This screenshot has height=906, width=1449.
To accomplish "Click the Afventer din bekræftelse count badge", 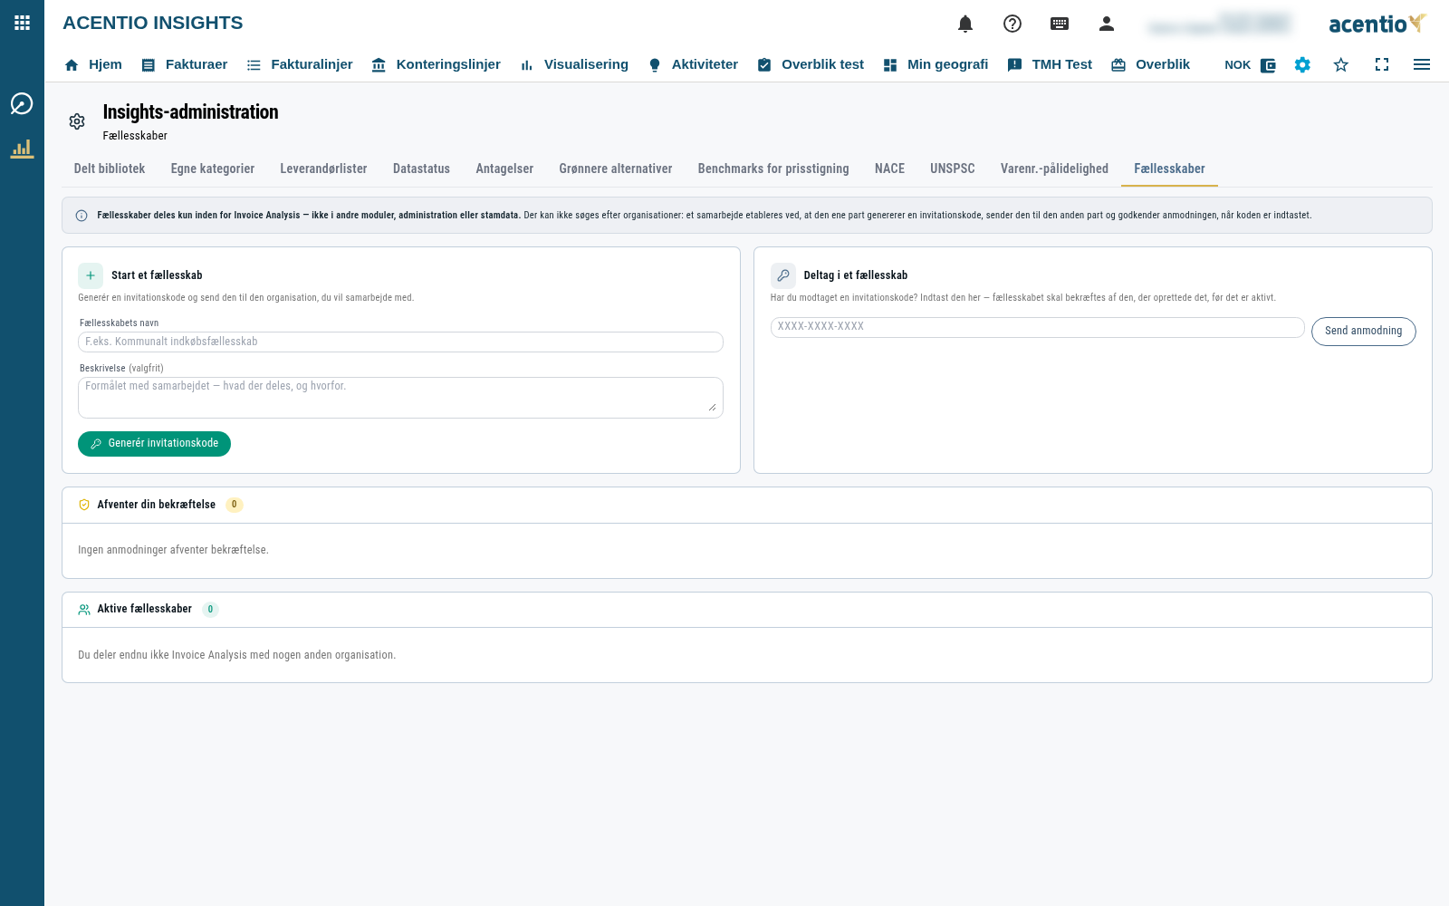I will (x=235, y=505).
